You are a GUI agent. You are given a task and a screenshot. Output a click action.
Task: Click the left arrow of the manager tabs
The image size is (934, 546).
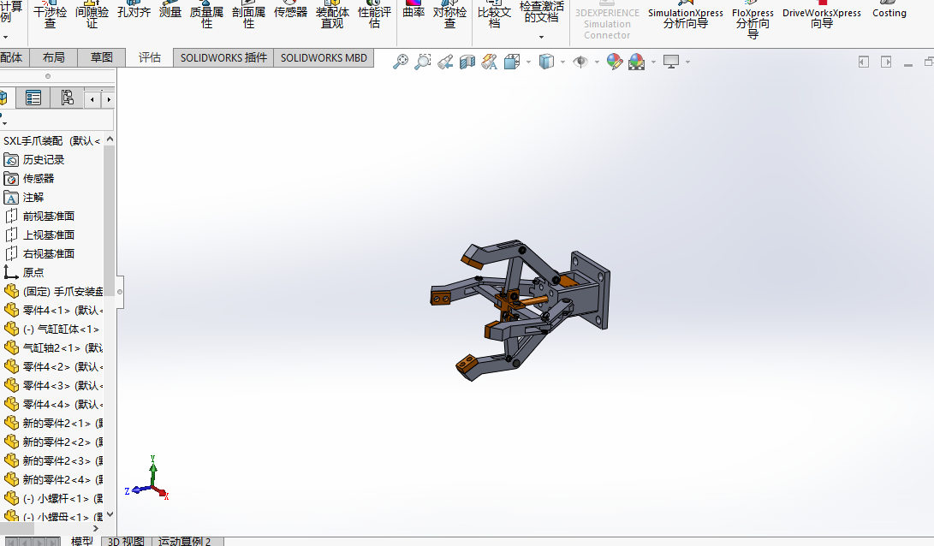pyautogui.click(x=92, y=99)
